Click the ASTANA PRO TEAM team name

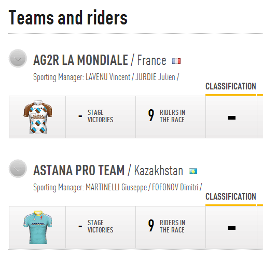[79, 171]
